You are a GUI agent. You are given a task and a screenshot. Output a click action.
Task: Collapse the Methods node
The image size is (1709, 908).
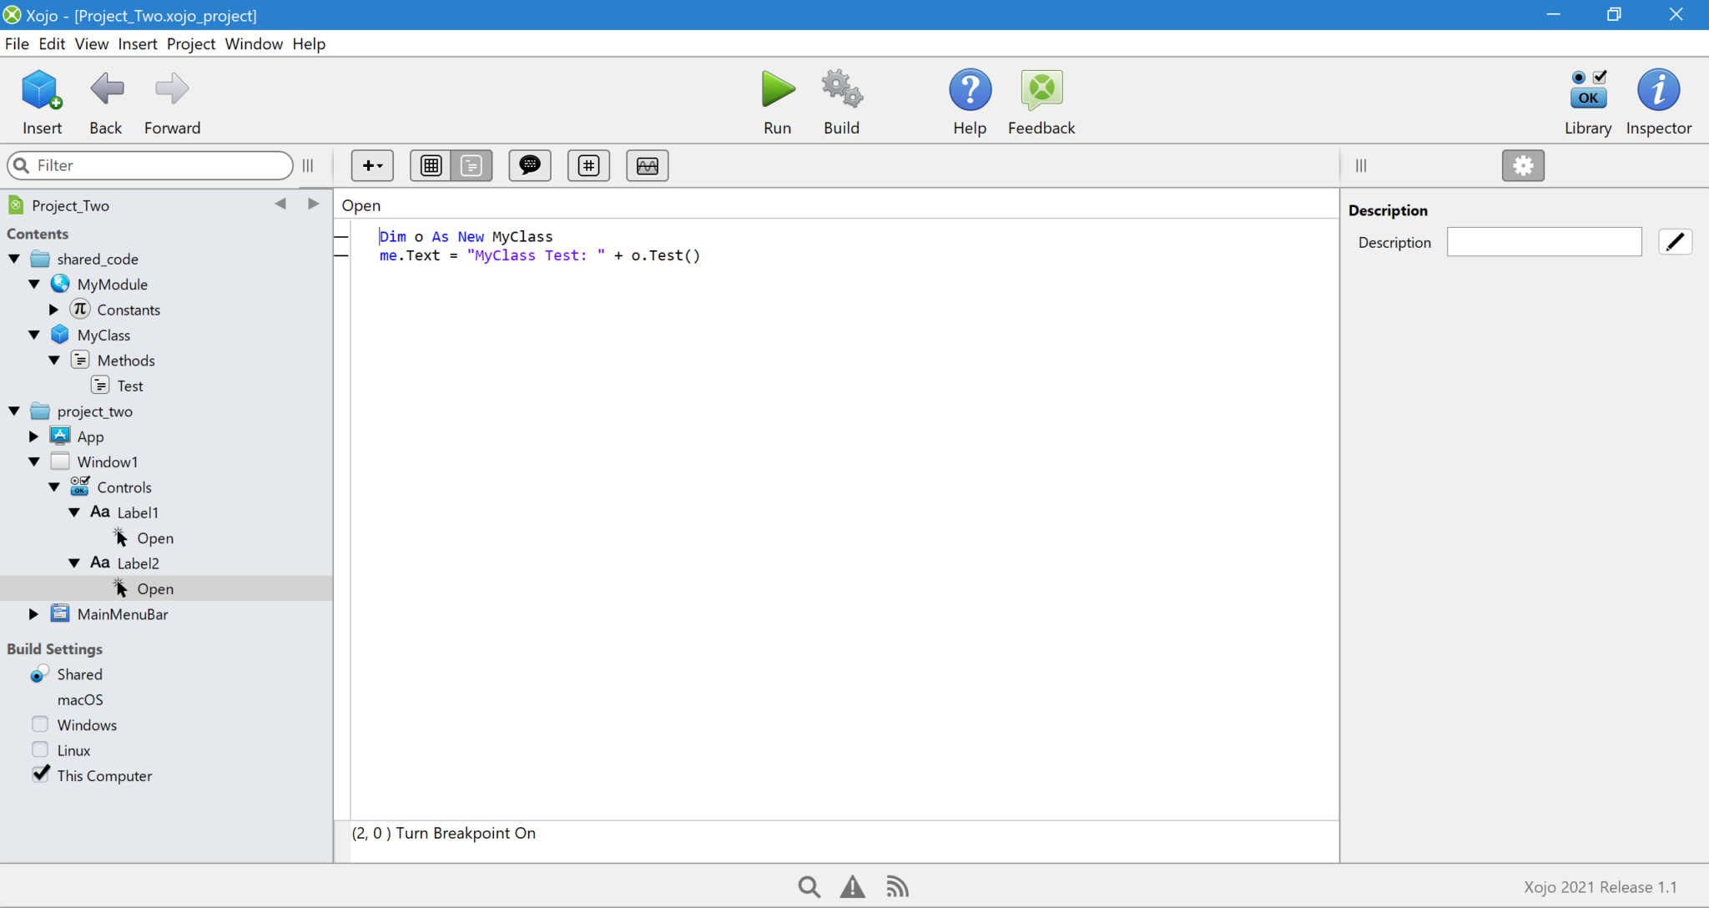point(54,361)
